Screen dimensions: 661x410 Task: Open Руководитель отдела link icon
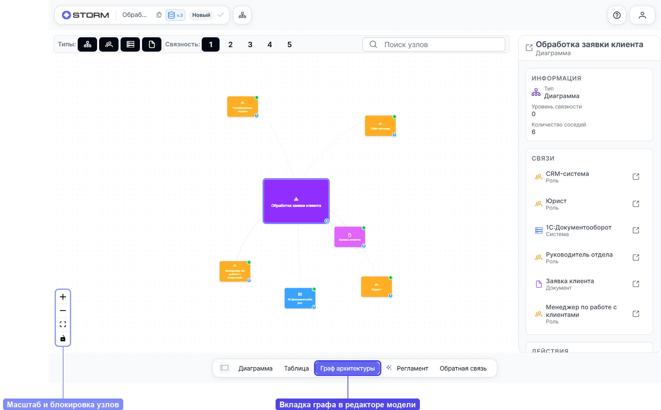pos(636,257)
